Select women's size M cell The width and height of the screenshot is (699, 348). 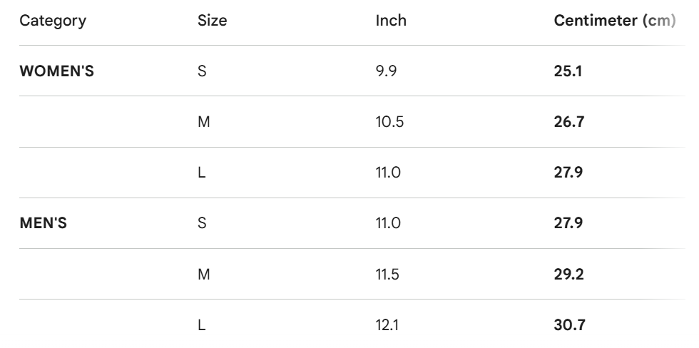pyautogui.click(x=204, y=122)
